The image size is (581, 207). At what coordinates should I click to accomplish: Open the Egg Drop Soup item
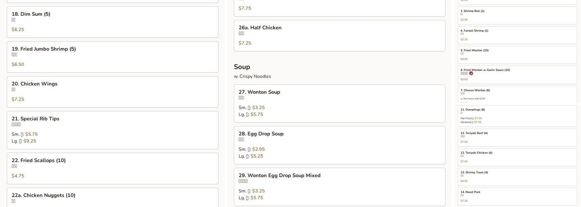pos(339,145)
